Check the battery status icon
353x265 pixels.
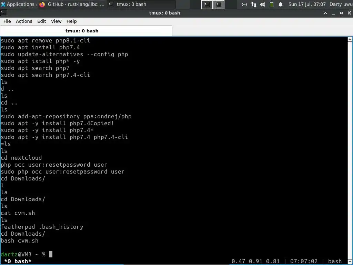pos(272,4)
